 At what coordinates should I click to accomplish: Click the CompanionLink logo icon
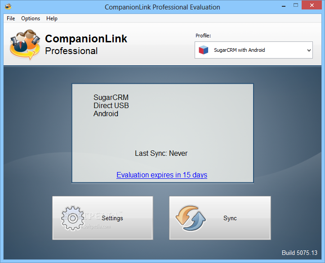(25, 45)
